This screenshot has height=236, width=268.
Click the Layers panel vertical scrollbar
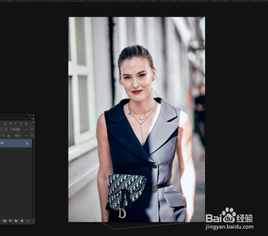[x=33, y=179]
